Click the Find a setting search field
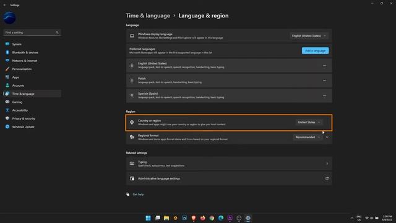Viewport: 396px width, 223px height. (x=32, y=32)
